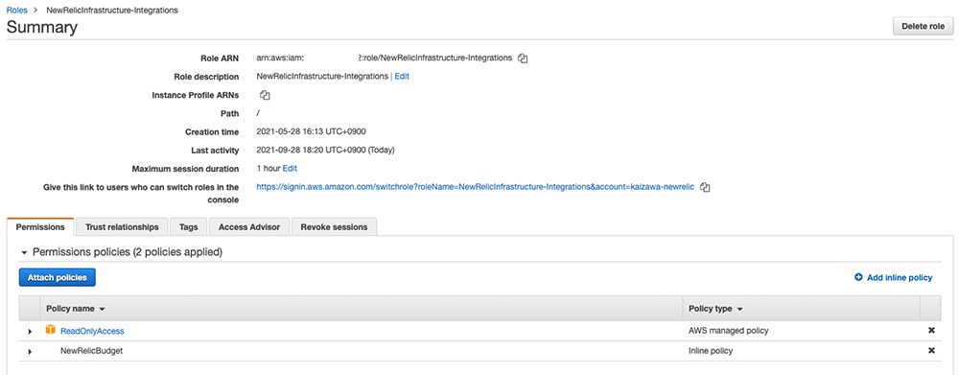Open the signin switchrole console URL
This screenshot has width=959, height=375.
476,187
